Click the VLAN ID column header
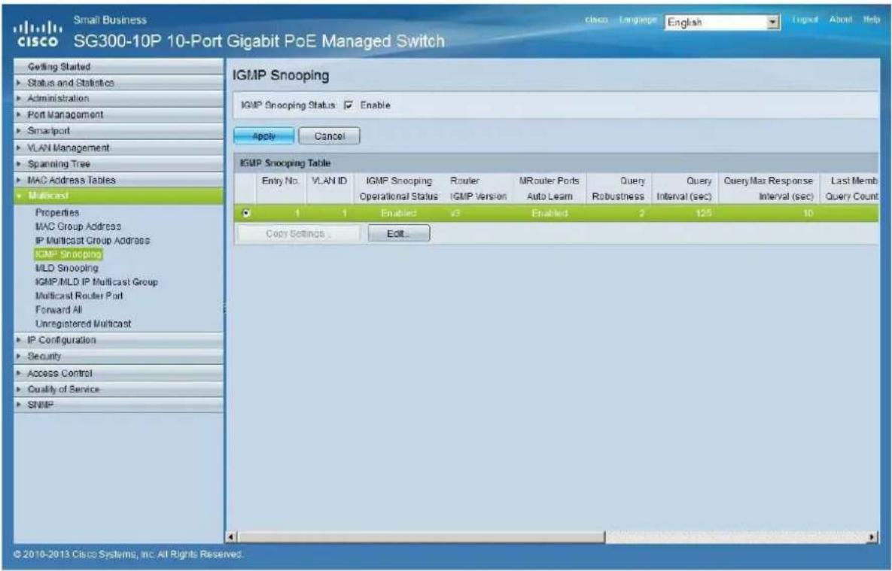892x571 pixels. 329,181
